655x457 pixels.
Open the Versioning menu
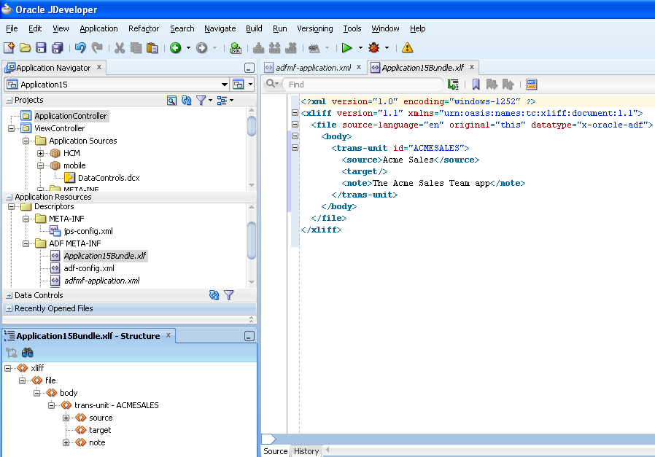click(315, 28)
